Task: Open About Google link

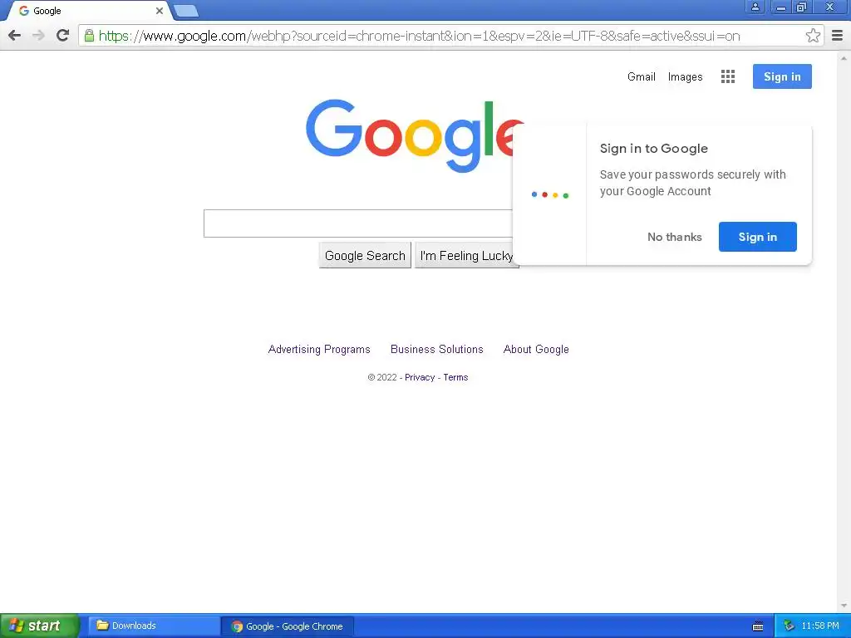Action: tap(536, 350)
